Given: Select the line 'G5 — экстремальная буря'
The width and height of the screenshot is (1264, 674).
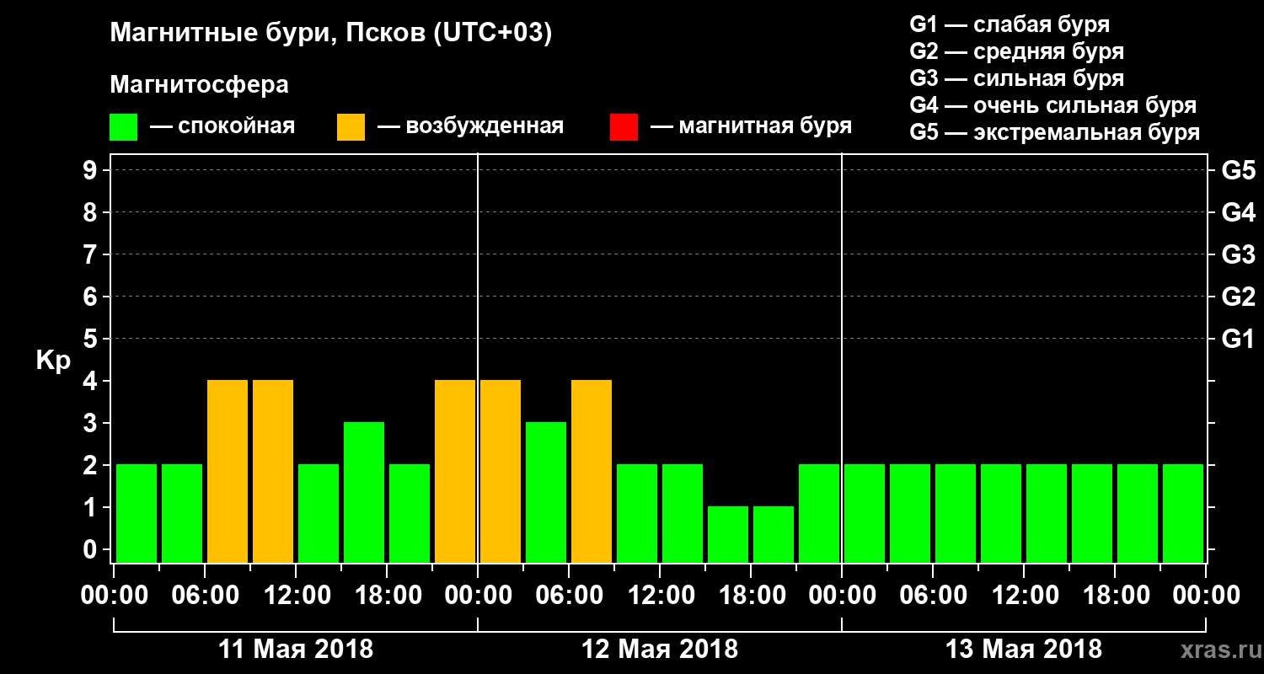Looking at the screenshot, I should (x=1054, y=132).
